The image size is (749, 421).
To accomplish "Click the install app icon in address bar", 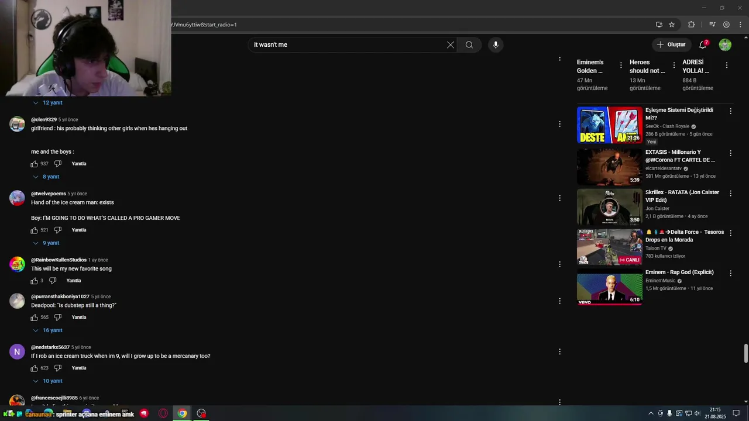I will coord(659,25).
